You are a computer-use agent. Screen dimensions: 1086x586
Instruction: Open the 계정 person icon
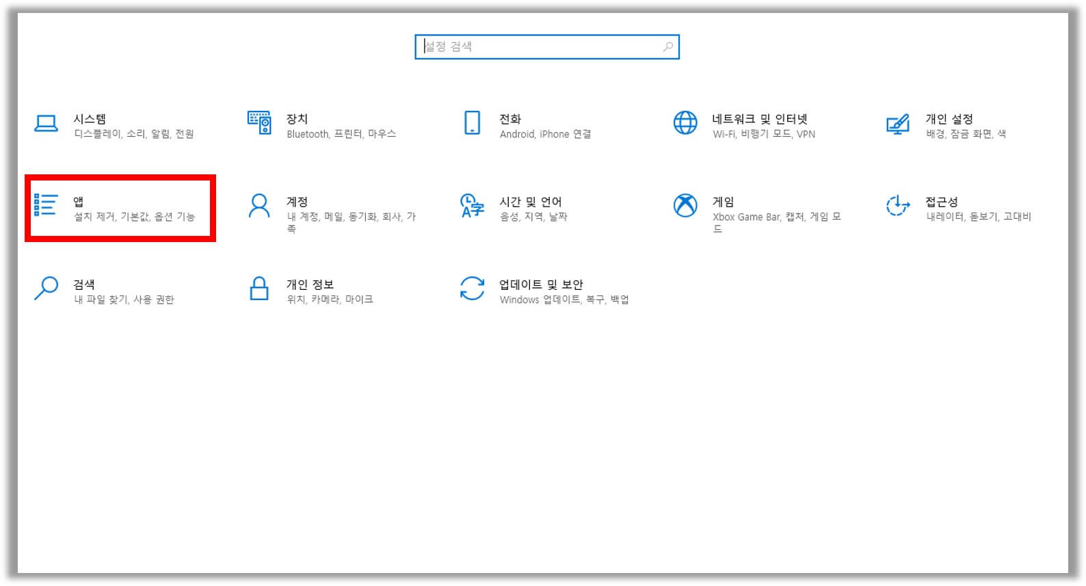click(259, 206)
